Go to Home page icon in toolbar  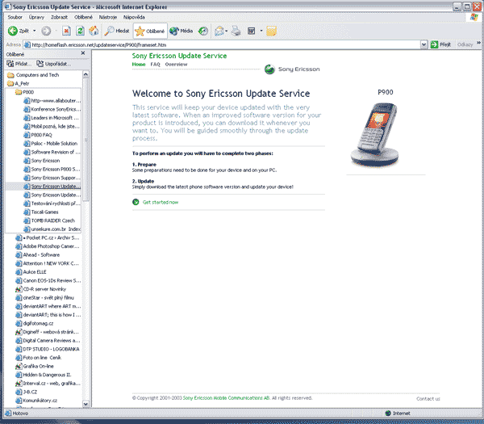[x=94, y=31]
